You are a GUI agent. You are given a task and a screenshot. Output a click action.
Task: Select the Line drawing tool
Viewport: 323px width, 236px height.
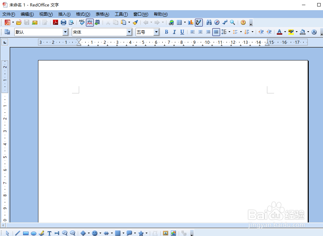(18, 233)
